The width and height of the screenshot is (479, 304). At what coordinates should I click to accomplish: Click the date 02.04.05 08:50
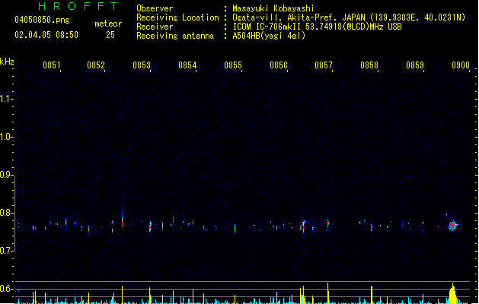(x=46, y=35)
